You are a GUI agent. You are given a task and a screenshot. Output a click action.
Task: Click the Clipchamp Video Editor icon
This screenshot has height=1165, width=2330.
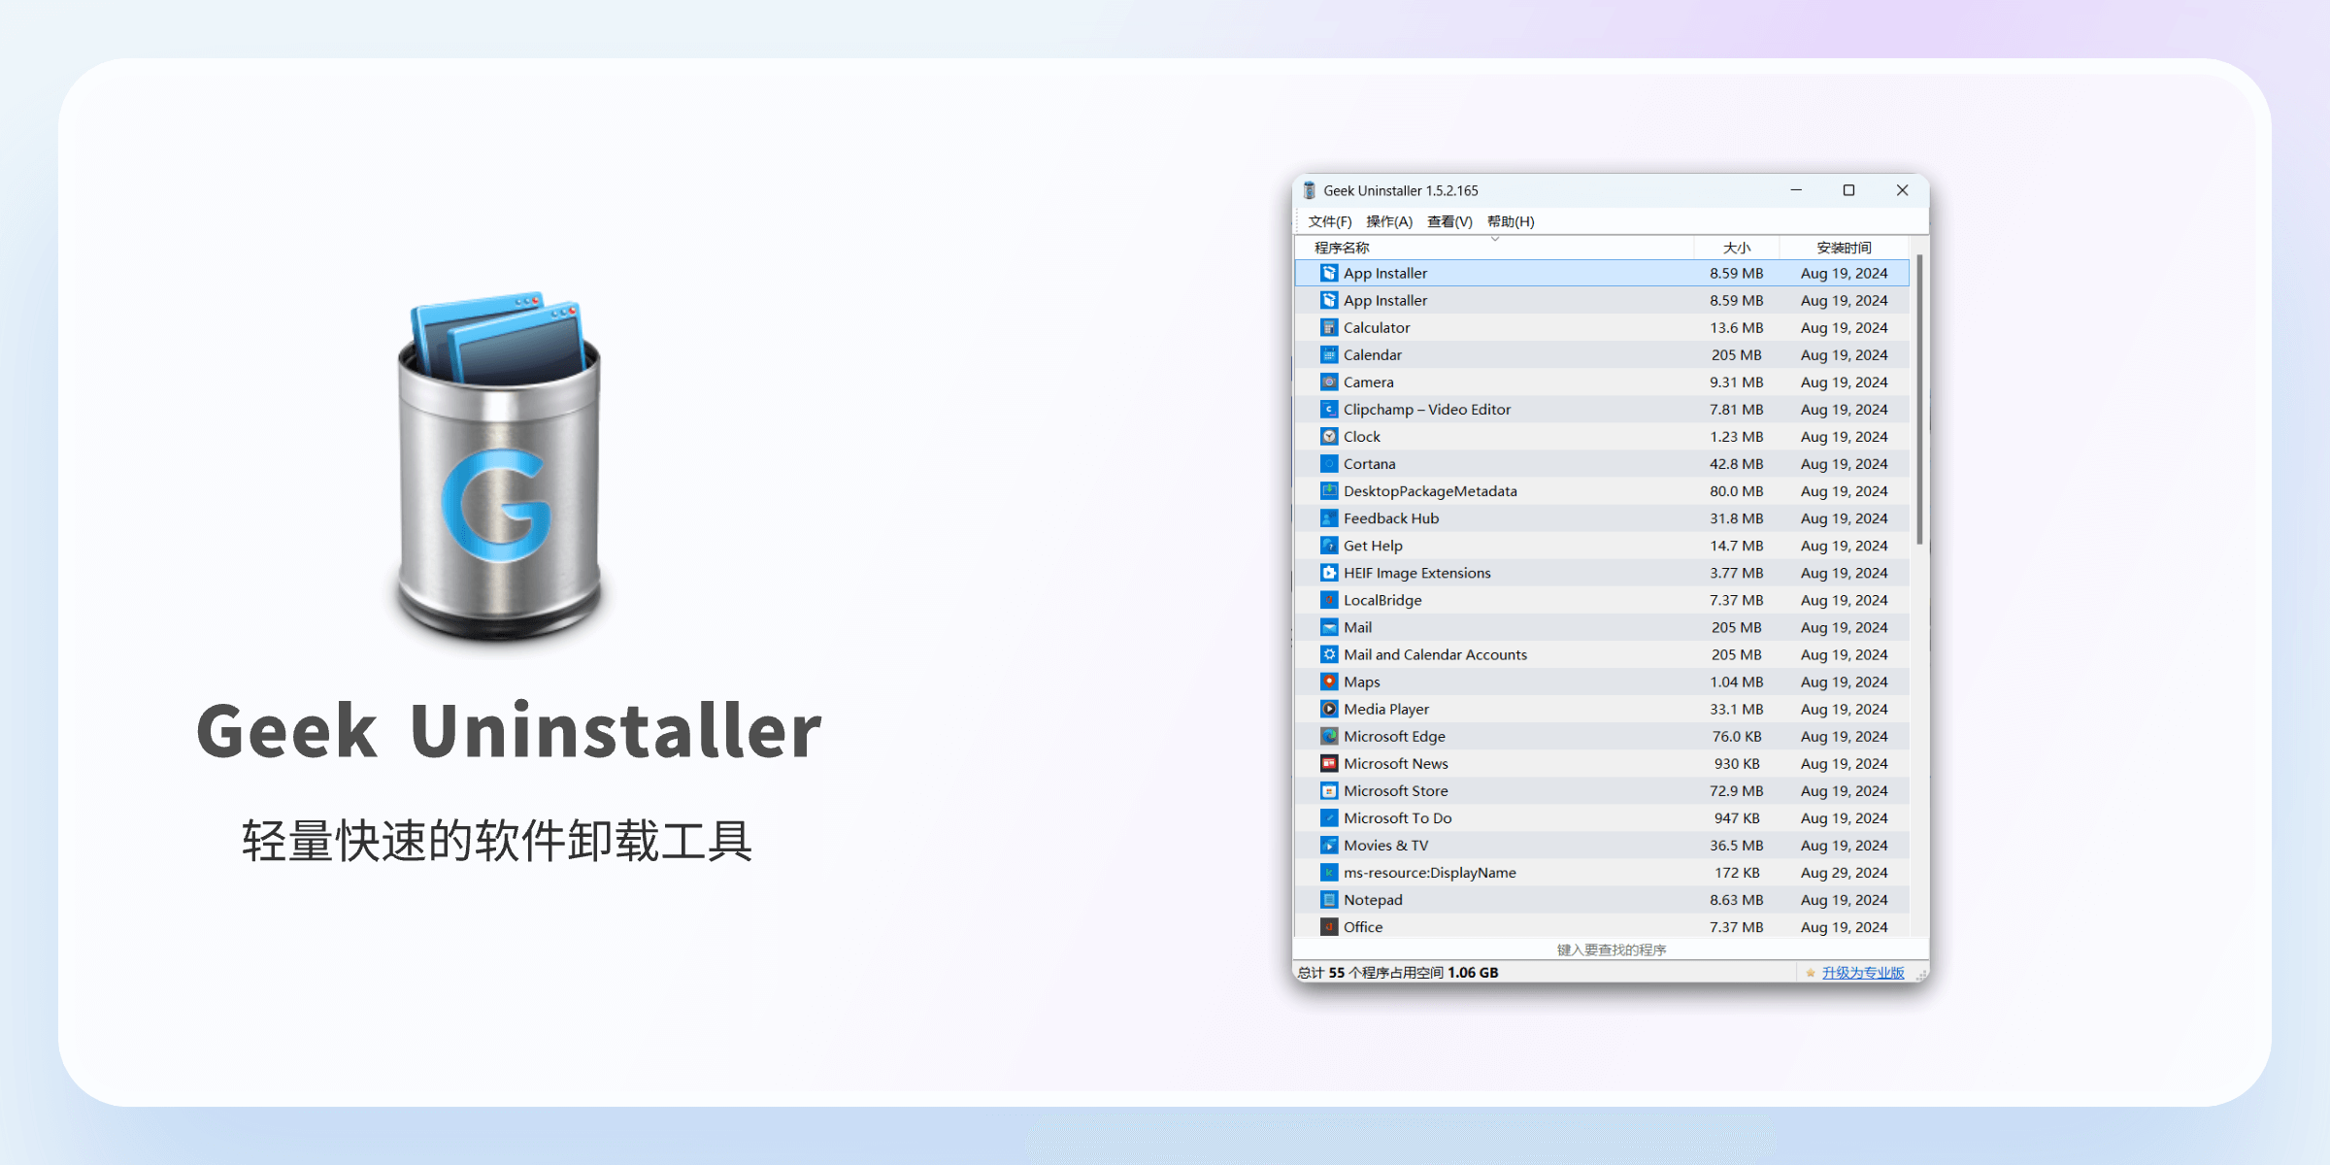1329,409
